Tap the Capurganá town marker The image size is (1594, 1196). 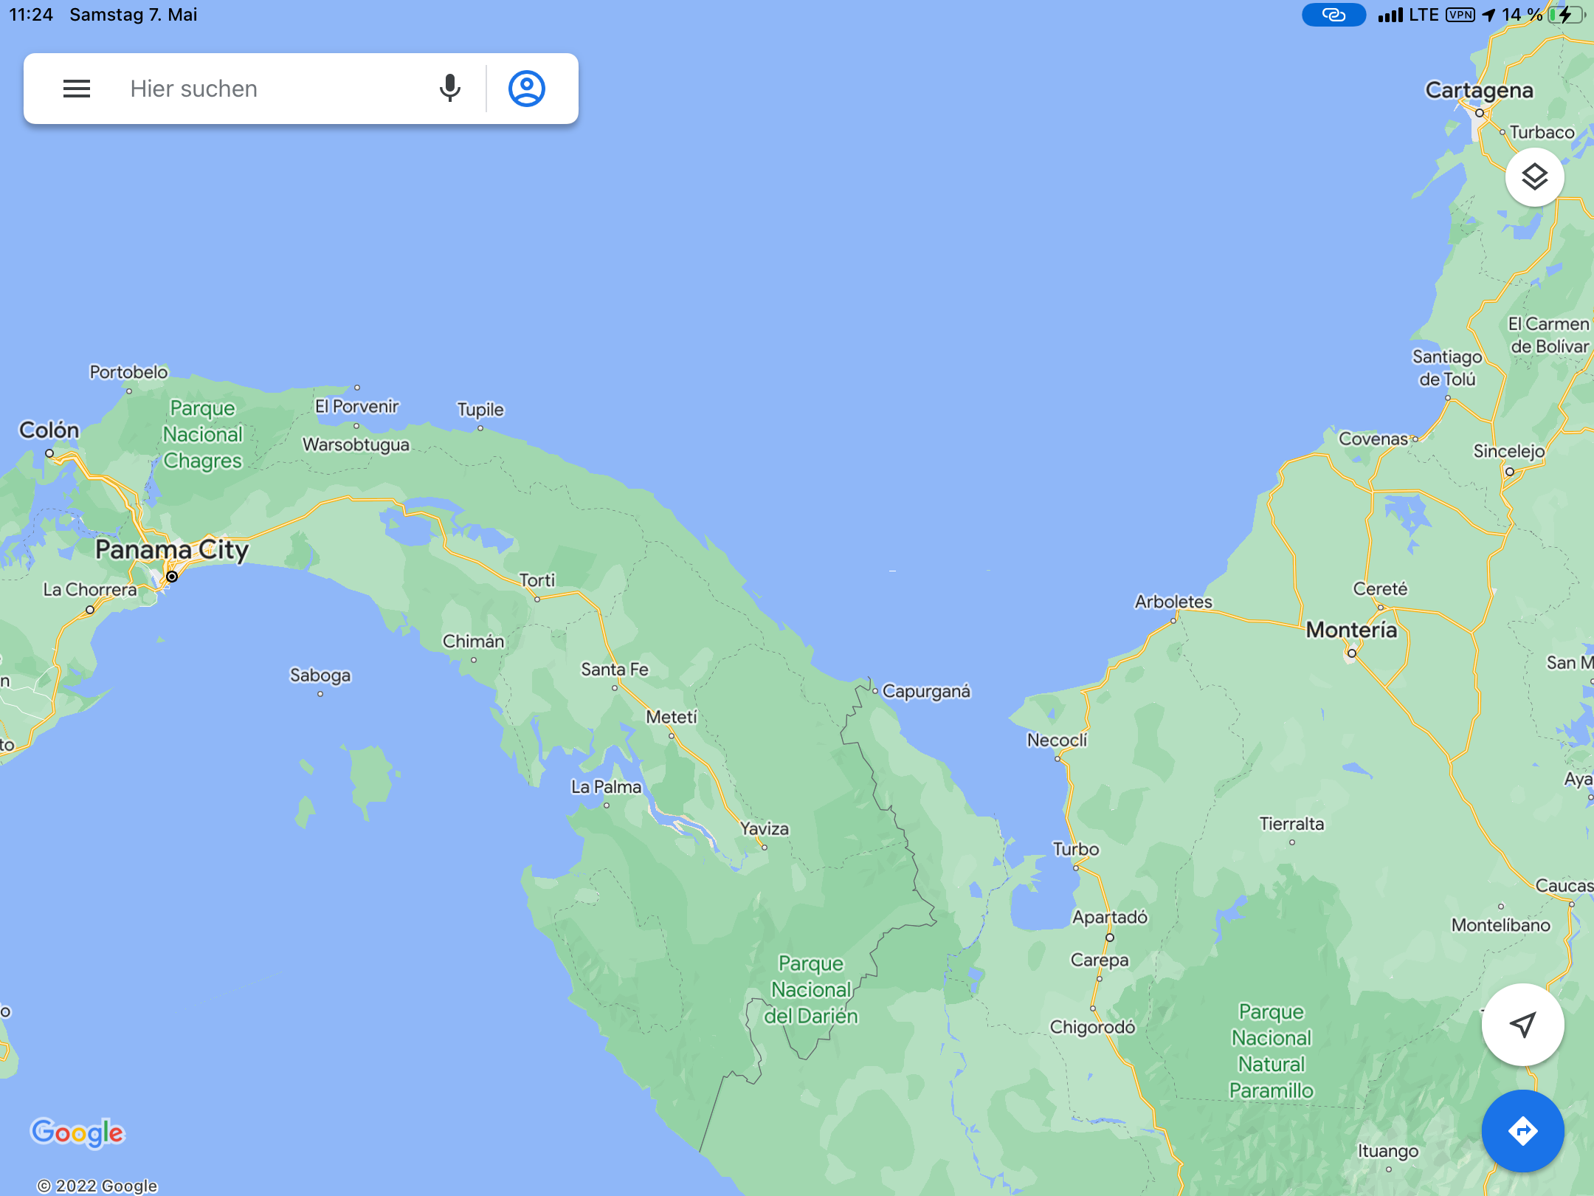(876, 691)
